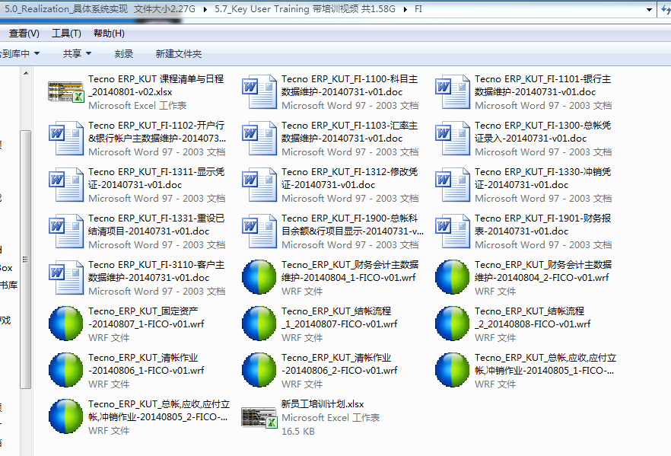
Task: Open the 查看(V) menu
Action: 24,33
